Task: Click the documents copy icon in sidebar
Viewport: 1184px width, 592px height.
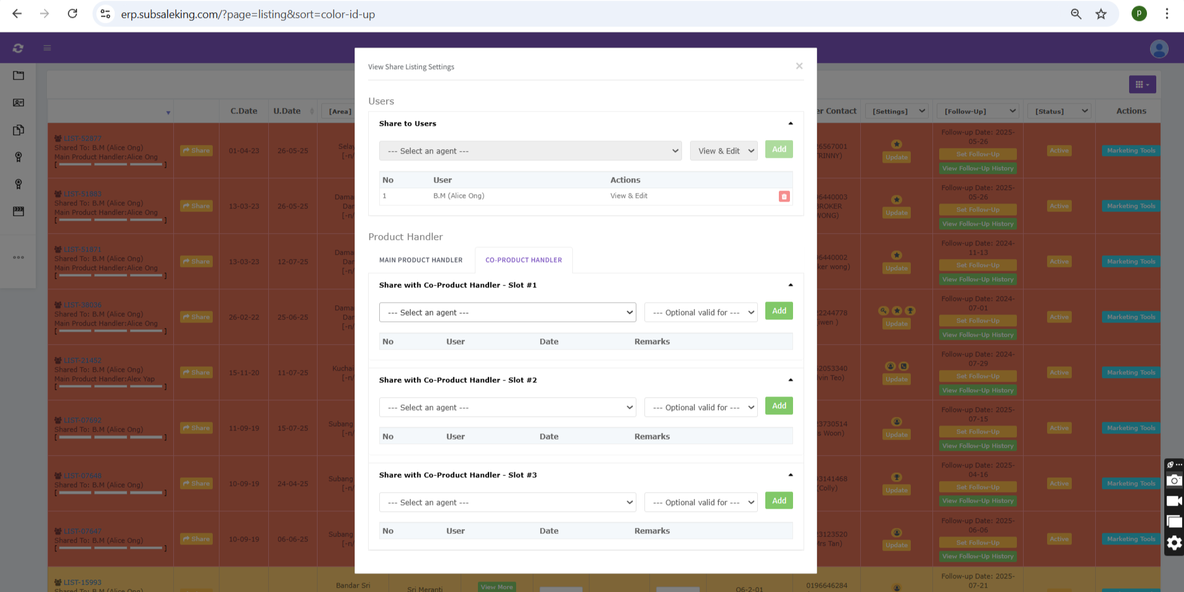Action: (x=18, y=130)
